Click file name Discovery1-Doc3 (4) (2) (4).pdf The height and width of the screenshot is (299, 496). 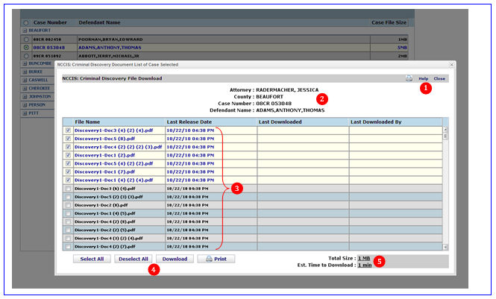click(x=113, y=130)
